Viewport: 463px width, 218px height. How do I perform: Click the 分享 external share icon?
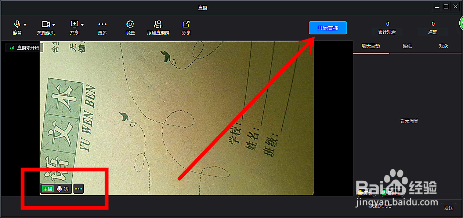pyautogui.click(x=186, y=24)
